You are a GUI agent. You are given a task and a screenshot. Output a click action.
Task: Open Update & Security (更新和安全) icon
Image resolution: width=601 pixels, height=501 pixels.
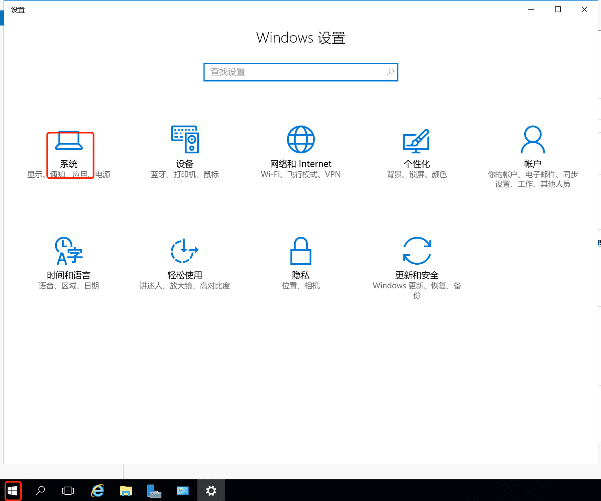click(x=417, y=251)
